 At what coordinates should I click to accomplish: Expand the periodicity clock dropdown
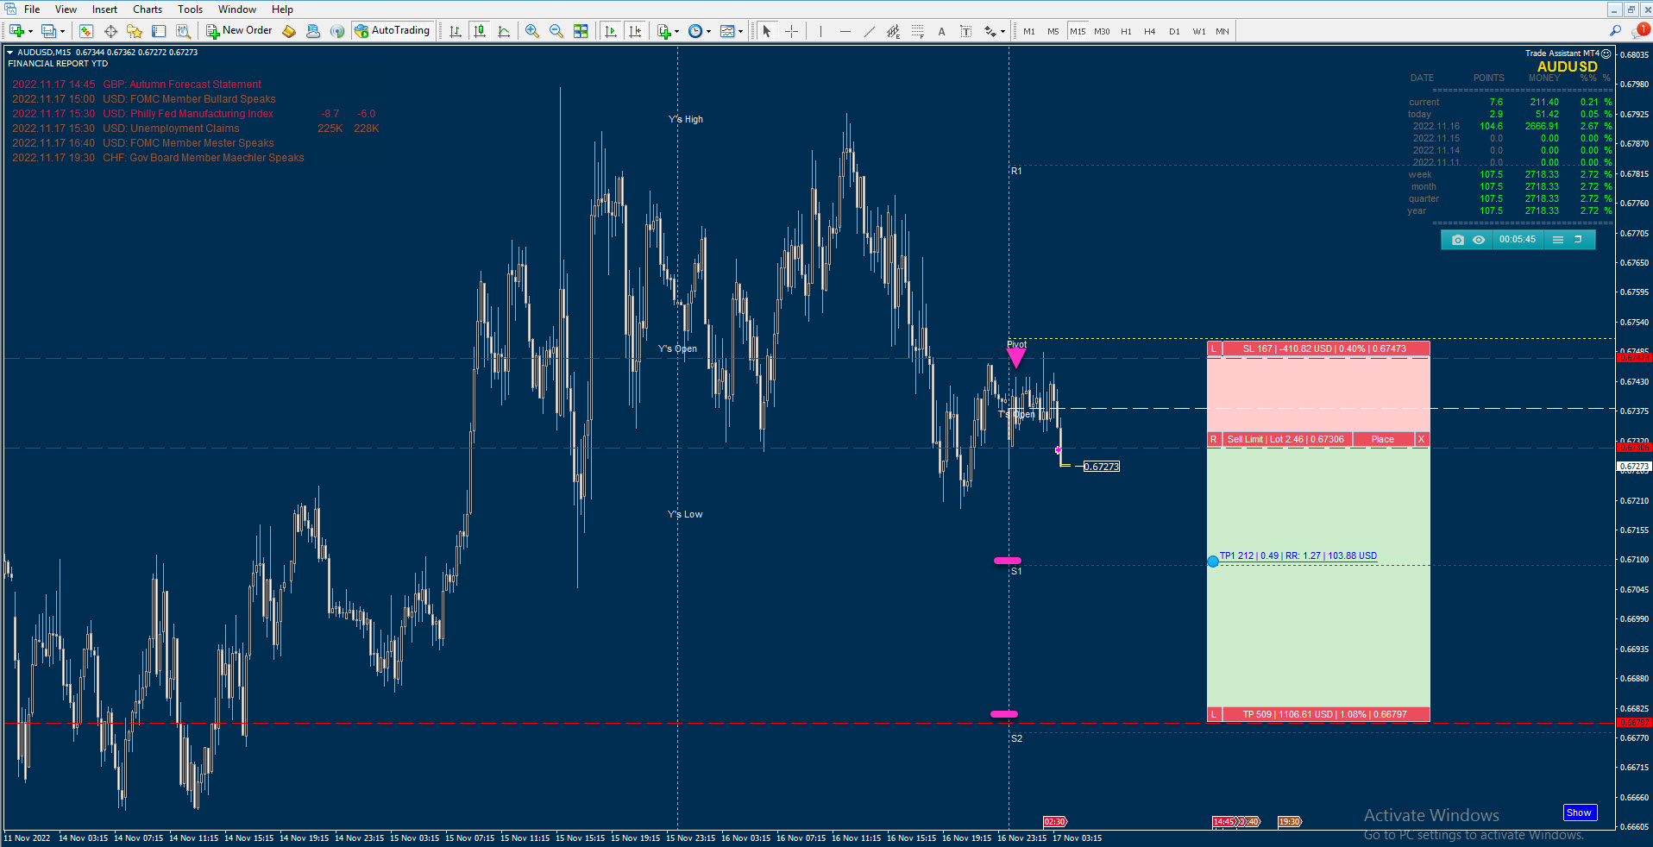pos(708,31)
